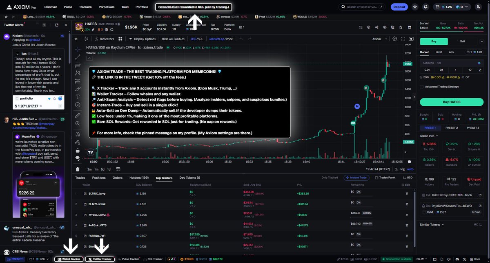Open token settings hexagon icon
Screen dimensions: 490x263
369,27
